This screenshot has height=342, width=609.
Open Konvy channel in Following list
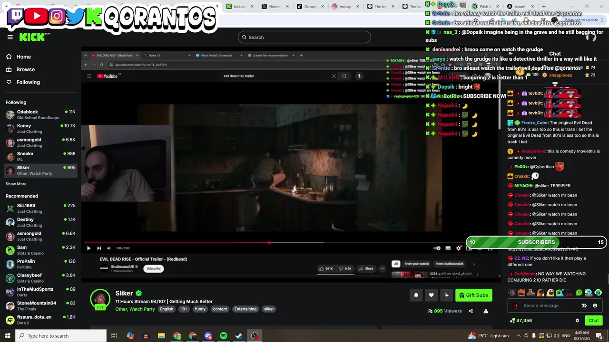[x=40, y=129]
